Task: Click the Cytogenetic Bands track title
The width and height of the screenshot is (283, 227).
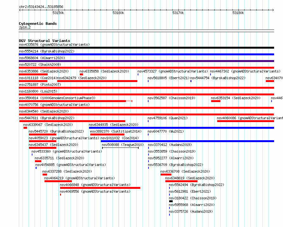Action: (38, 24)
